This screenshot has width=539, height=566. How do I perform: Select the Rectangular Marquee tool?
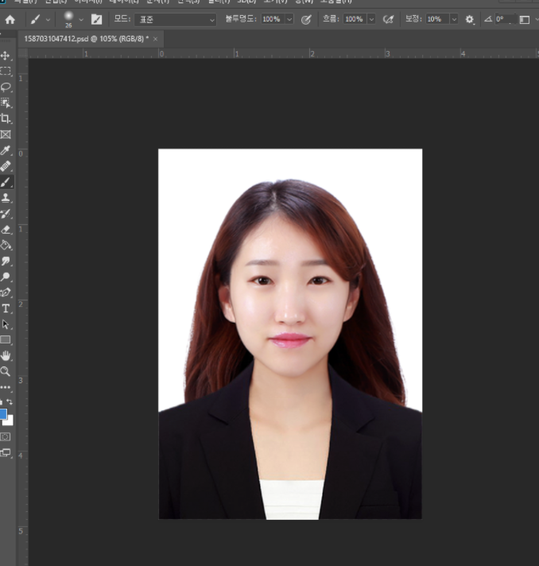pos(6,71)
